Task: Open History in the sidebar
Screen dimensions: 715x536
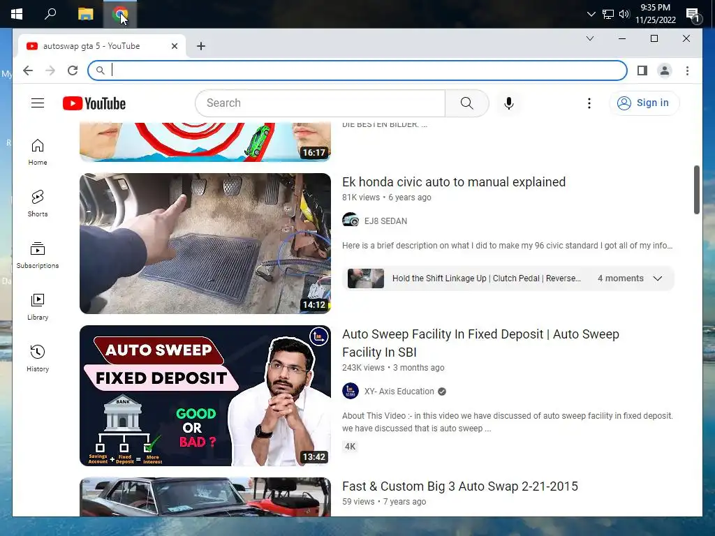Action: [x=38, y=359]
